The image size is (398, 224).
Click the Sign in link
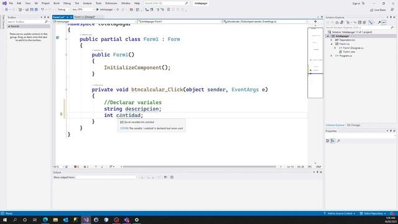[356, 3]
